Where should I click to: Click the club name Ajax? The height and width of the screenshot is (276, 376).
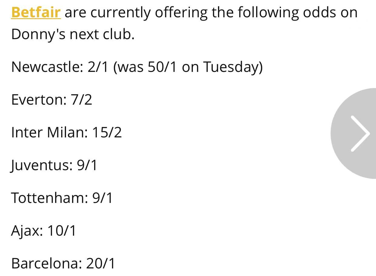point(26,231)
